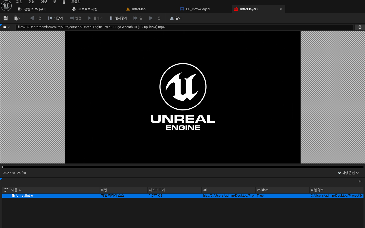This screenshot has width=365, height=228.
Task: Click the 1.677 KiB disk size cell
Action: [x=156, y=196]
